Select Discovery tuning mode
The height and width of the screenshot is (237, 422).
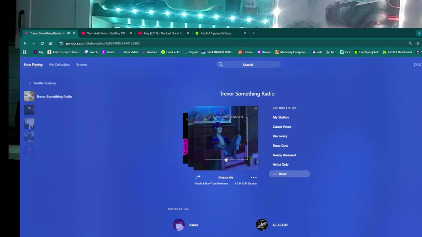pos(280,136)
